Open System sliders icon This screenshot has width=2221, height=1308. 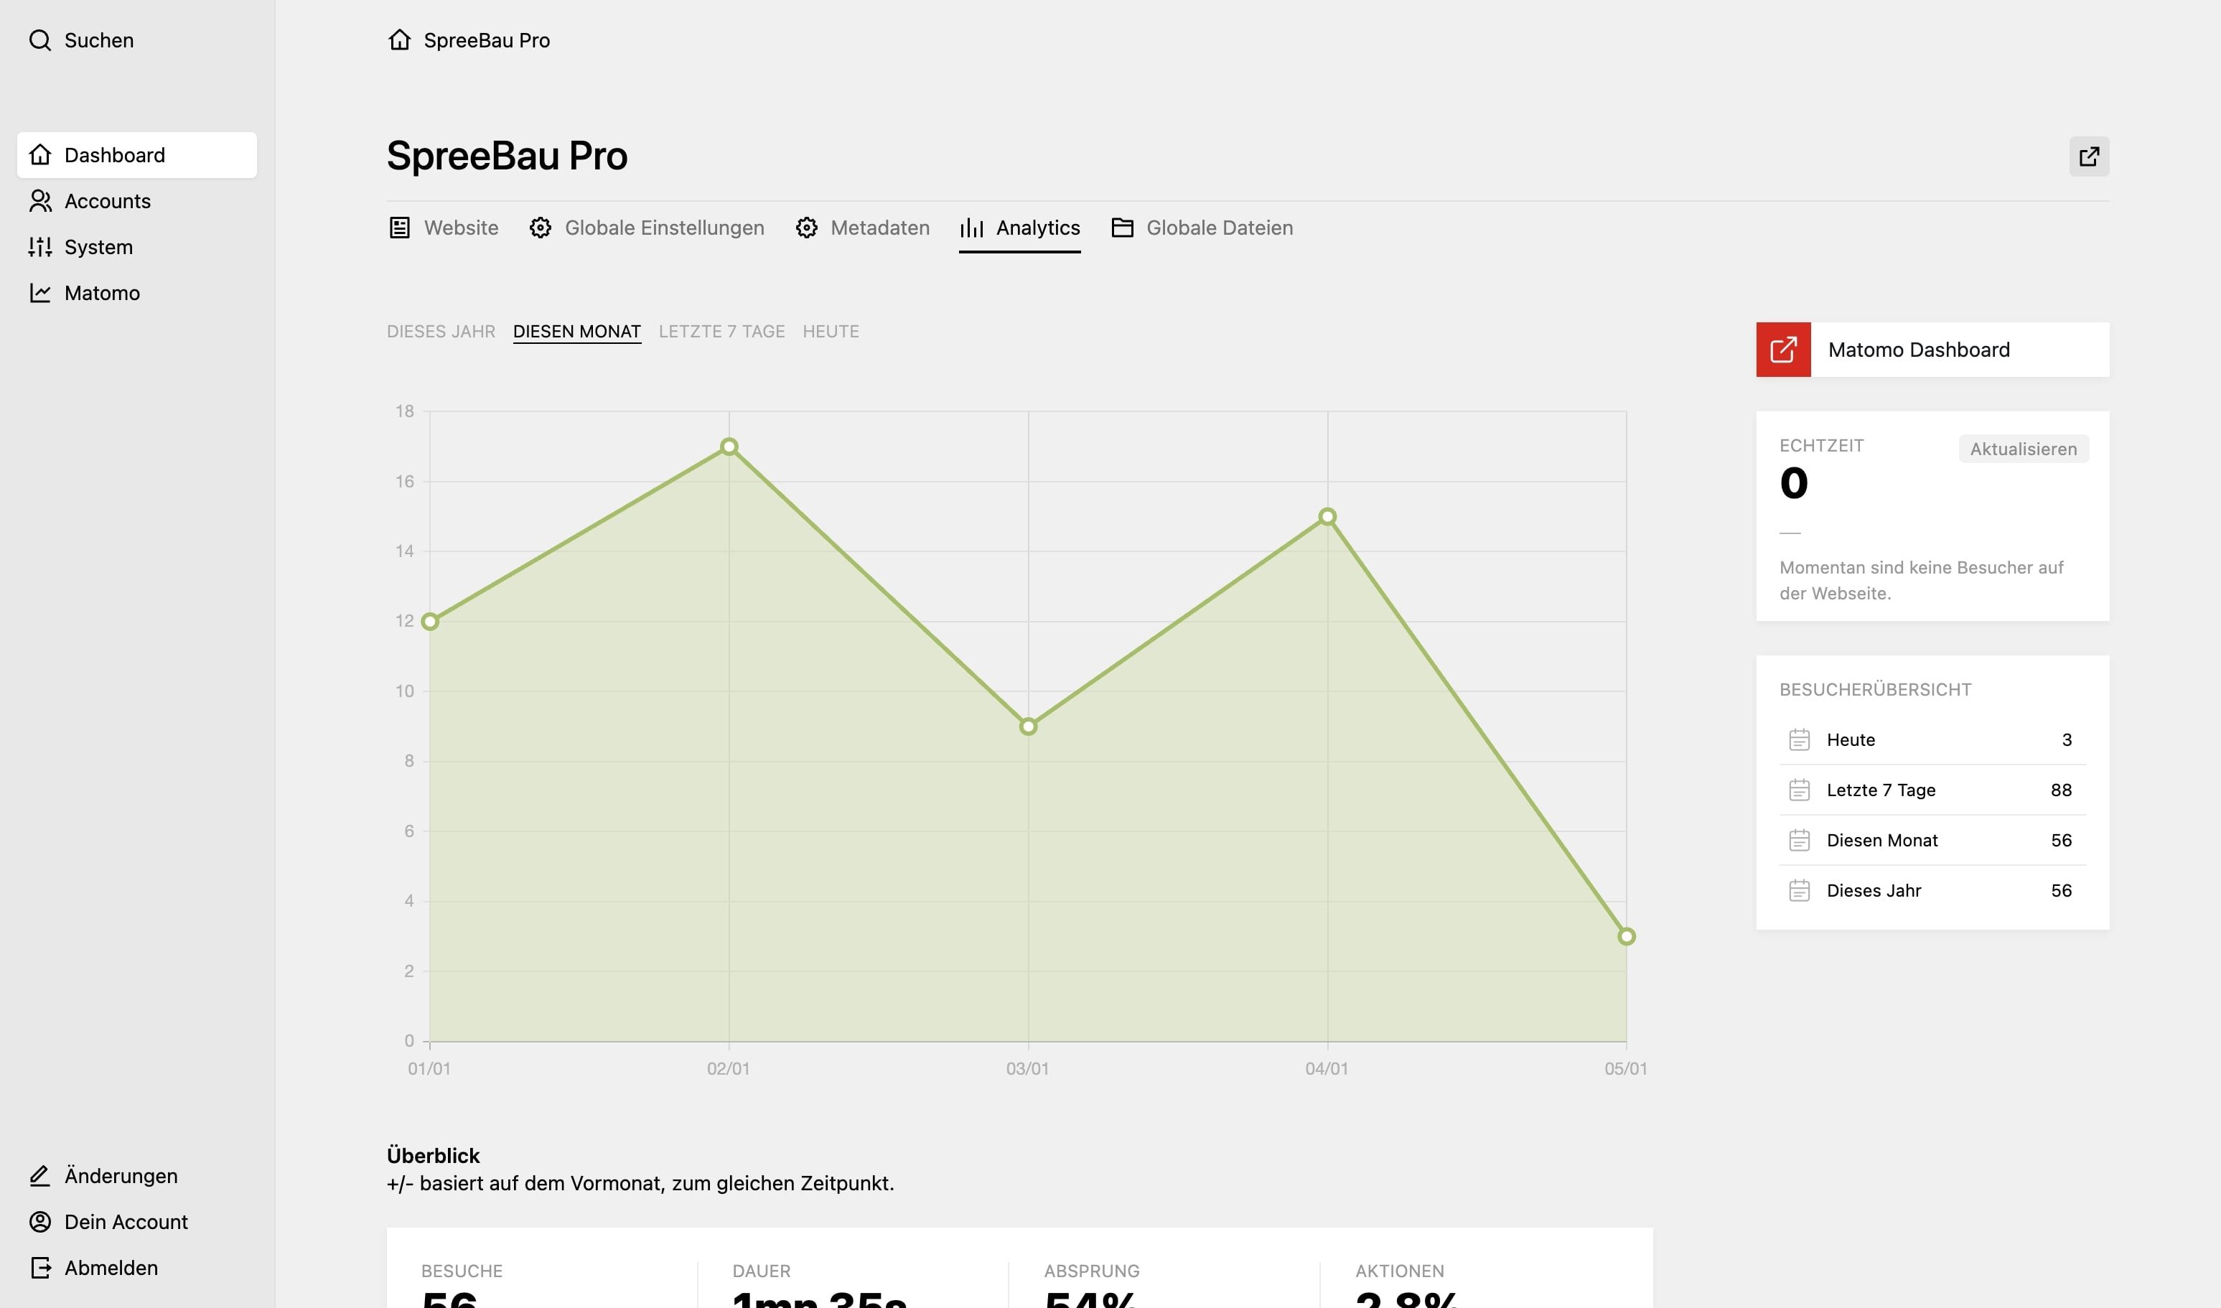[39, 247]
